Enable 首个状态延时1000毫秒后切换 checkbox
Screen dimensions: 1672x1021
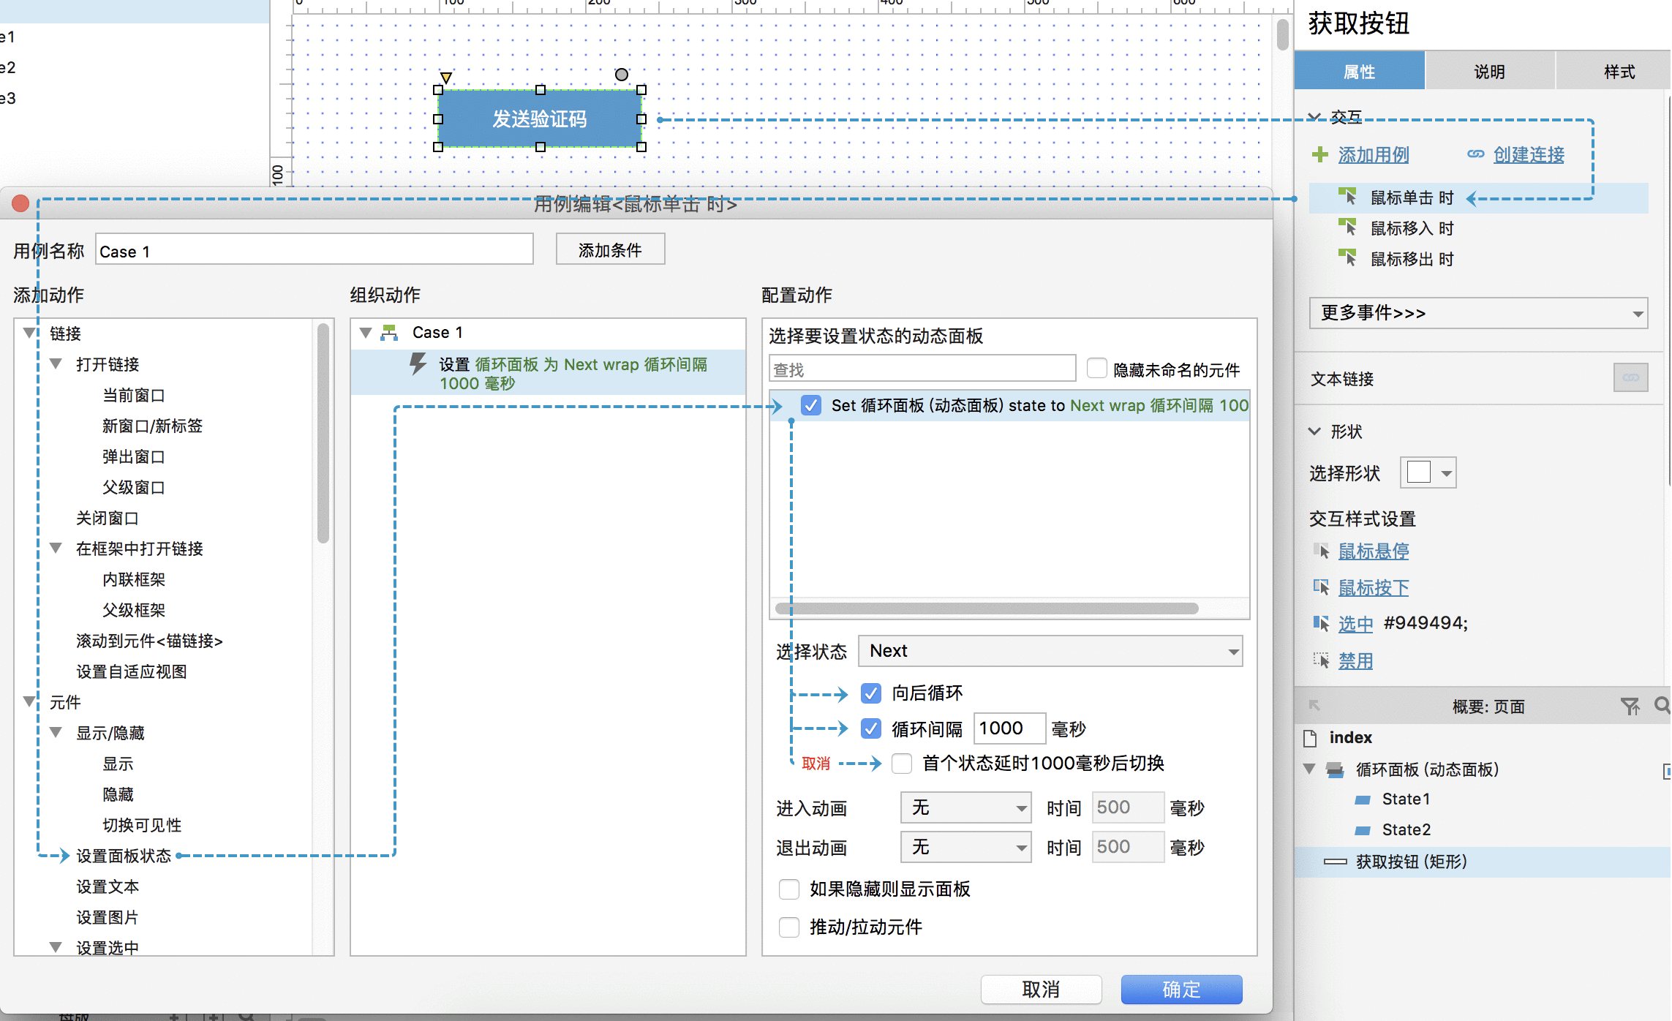point(902,763)
